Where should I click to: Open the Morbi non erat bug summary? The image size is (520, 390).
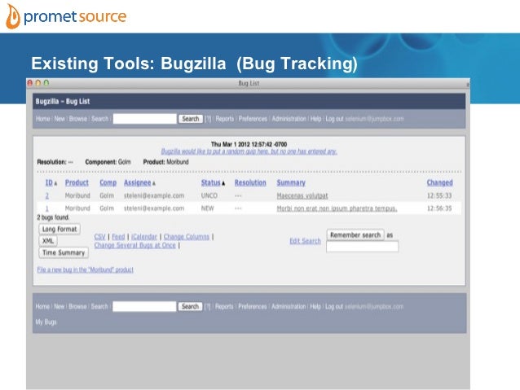(x=337, y=208)
